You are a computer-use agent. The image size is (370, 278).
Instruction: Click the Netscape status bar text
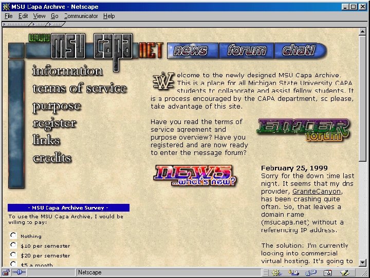pyautogui.click(x=89, y=272)
